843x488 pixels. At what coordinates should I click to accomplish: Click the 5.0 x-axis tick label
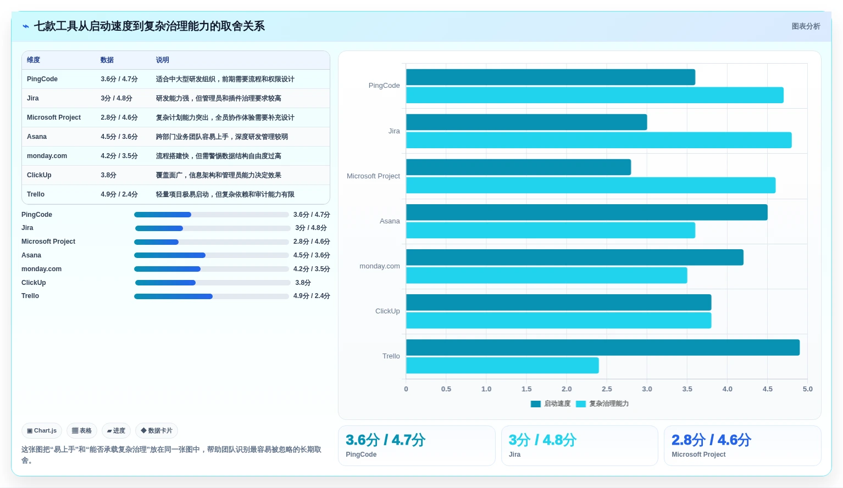pyautogui.click(x=807, y=389)
